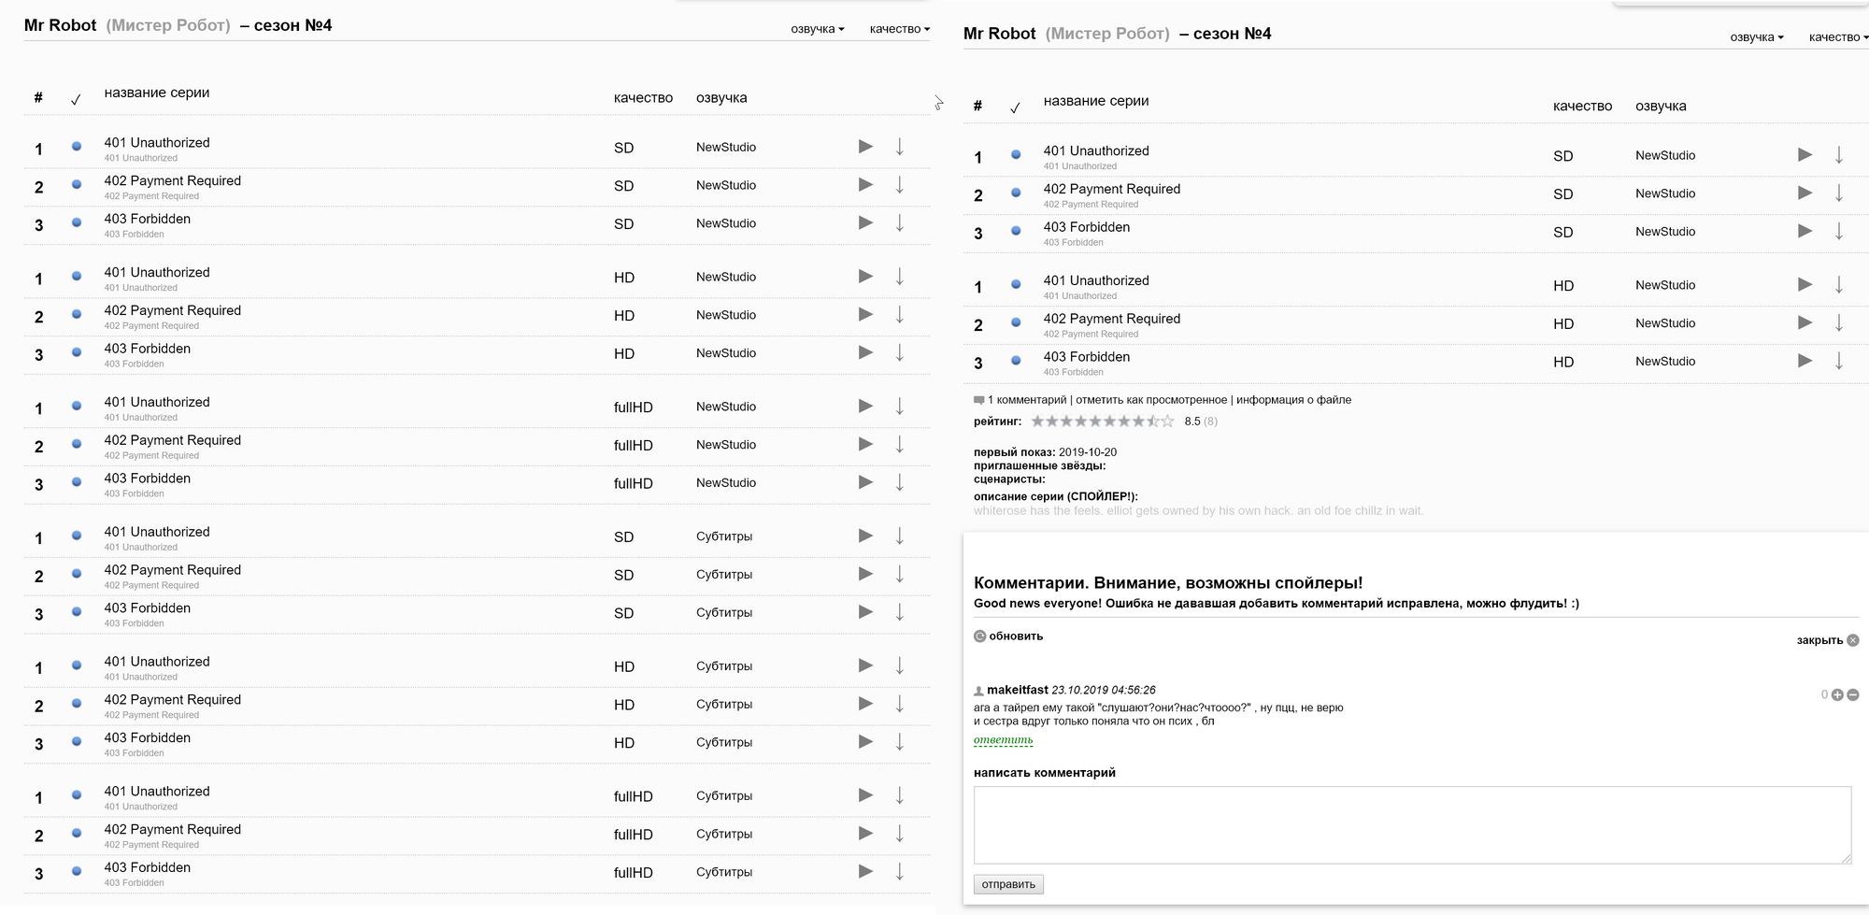Download 401 Unauthorized HD NewStudio in left list

click(900, 277)
